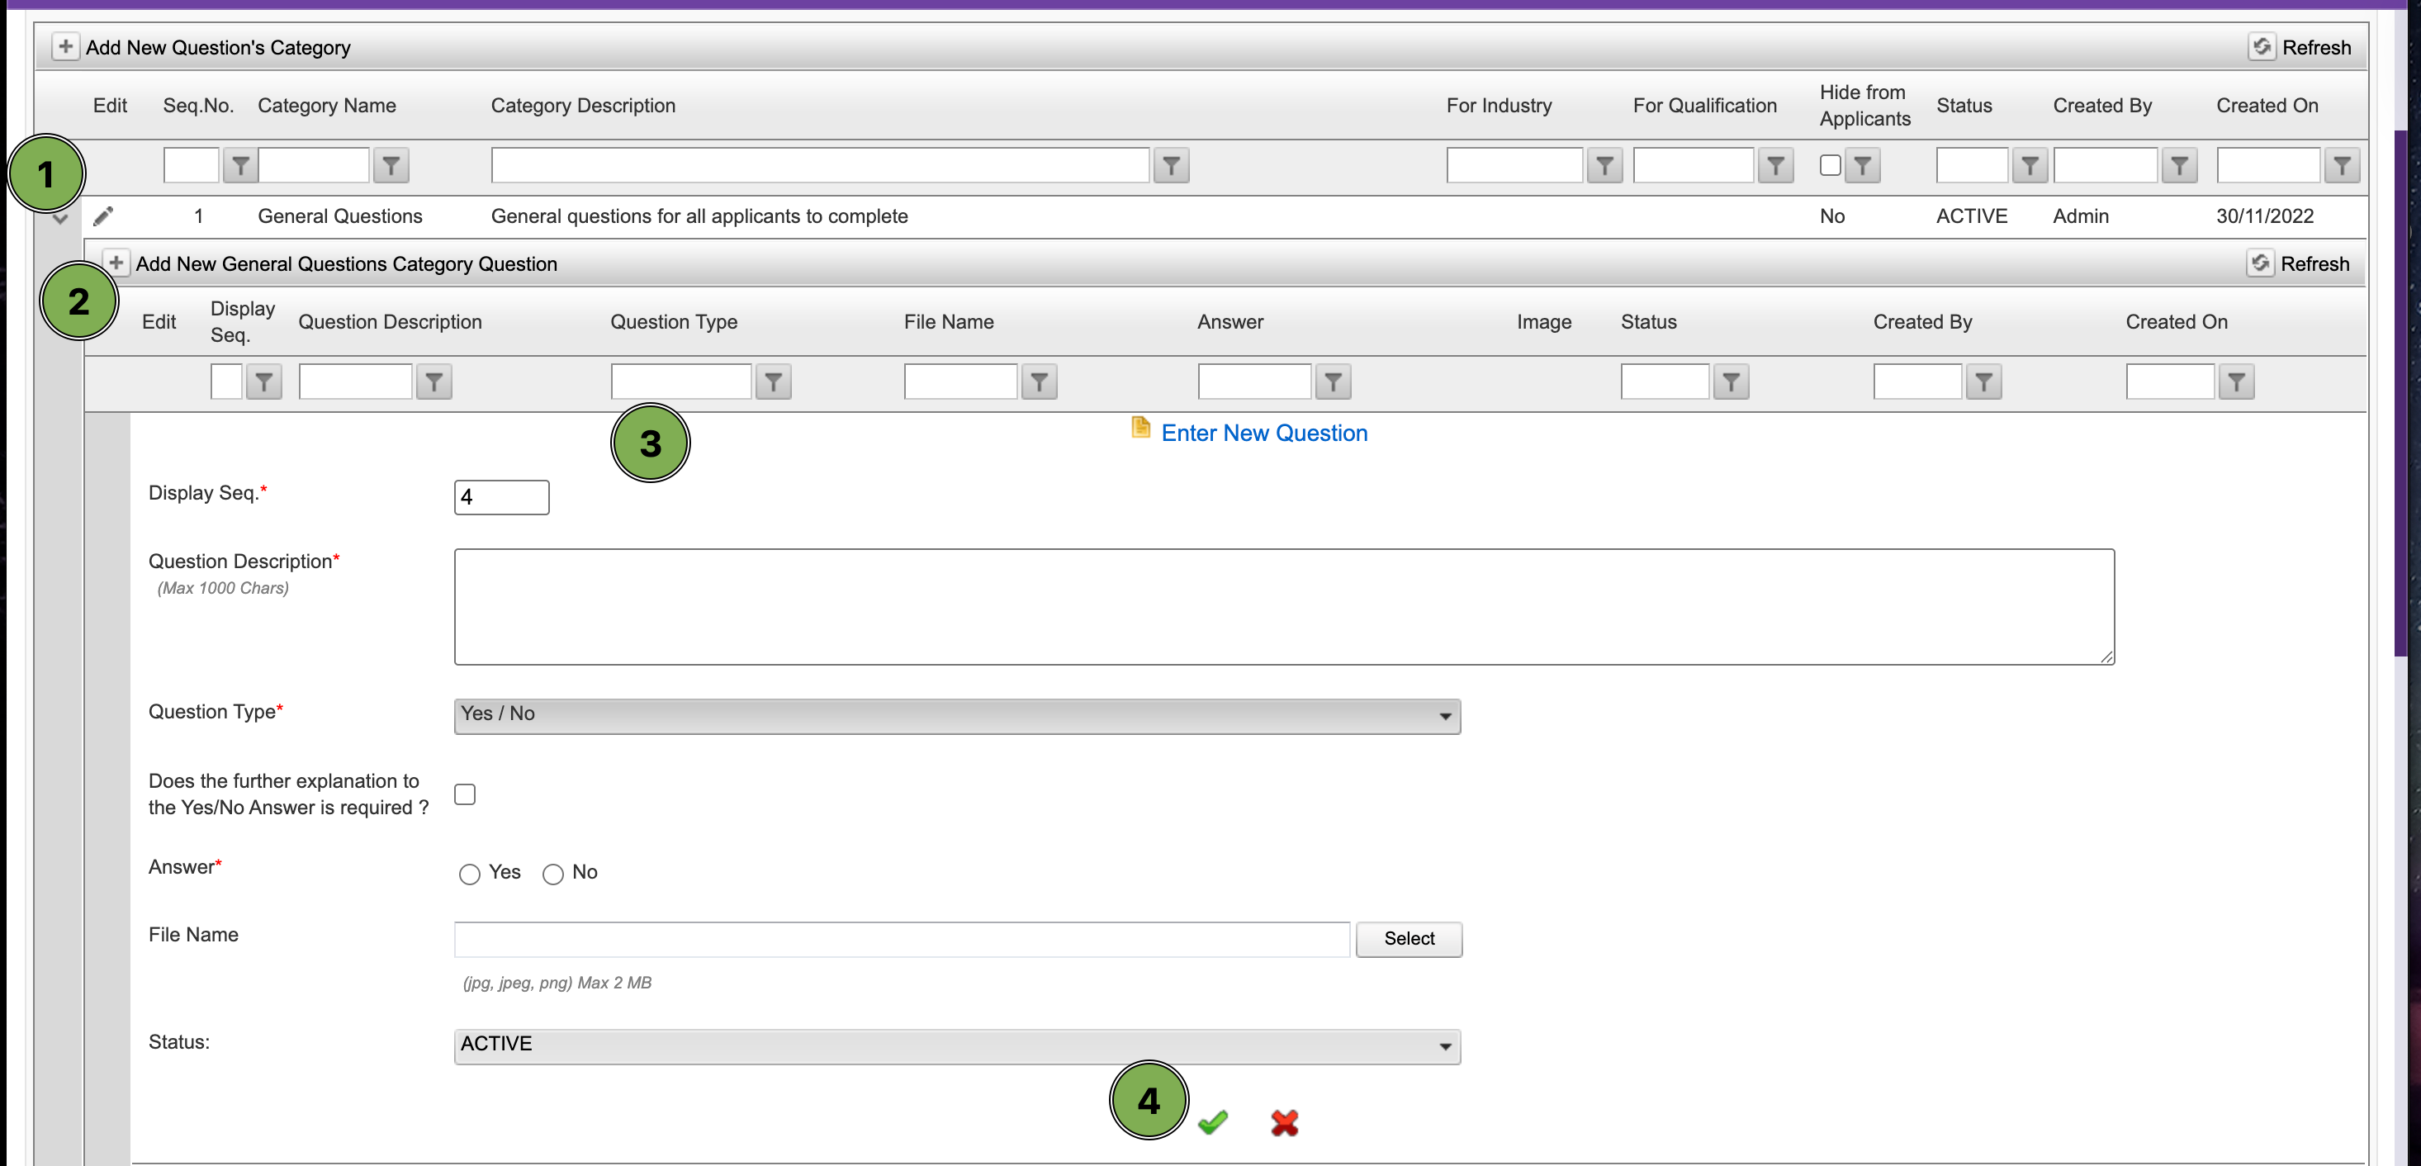2421x1166 pixels.
Task: Click the Question Type column header
Action: pos(674,322)
